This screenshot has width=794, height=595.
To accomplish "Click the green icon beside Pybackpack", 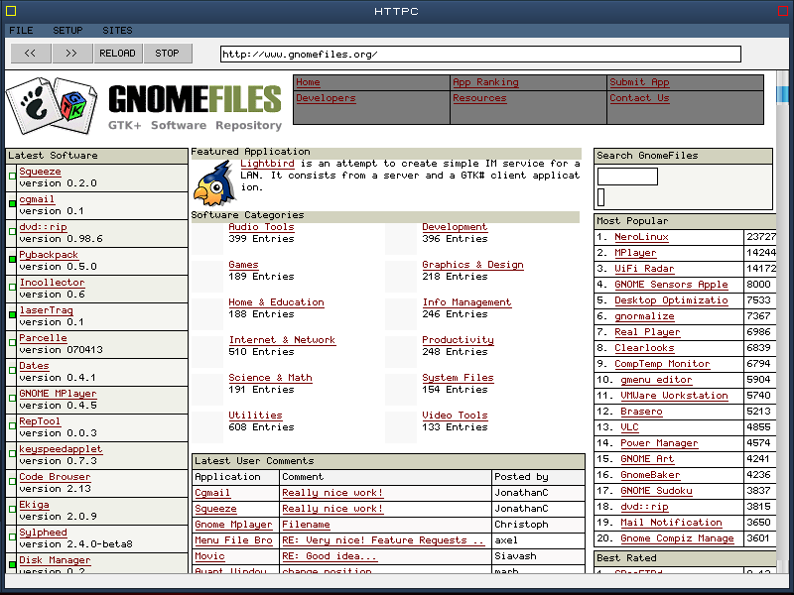I will (12, 260).
